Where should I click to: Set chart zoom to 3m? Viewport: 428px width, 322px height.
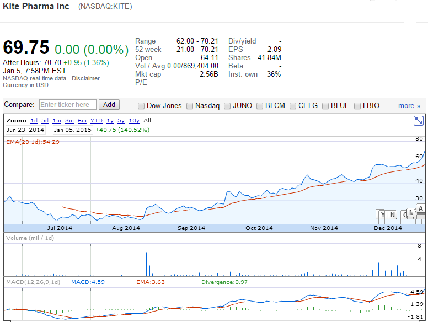coord(69,121)
